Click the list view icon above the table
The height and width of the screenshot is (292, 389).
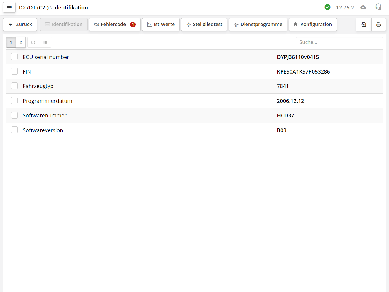[x=45, y=42]
